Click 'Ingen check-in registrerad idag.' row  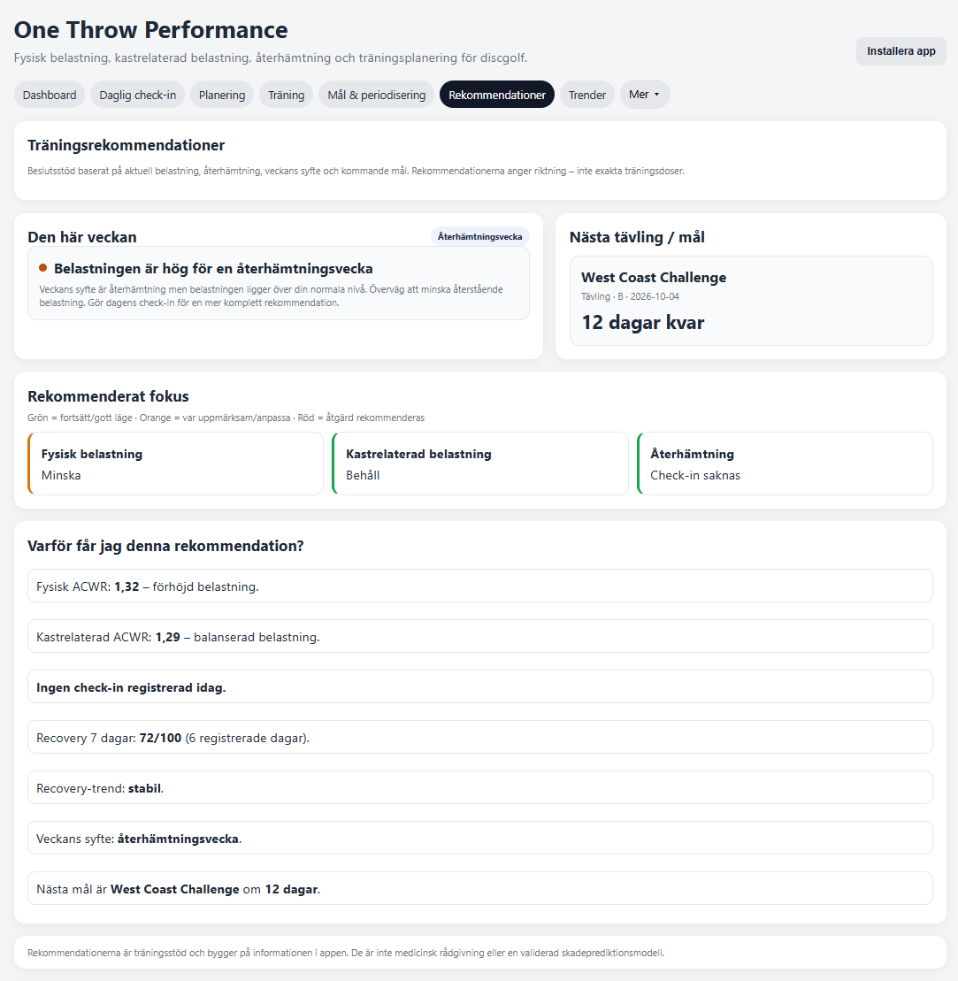(480, 687)
